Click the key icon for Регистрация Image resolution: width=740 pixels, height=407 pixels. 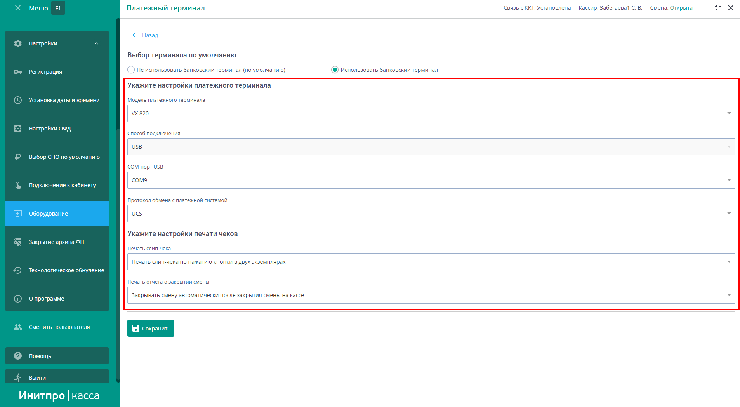(18, 72)
